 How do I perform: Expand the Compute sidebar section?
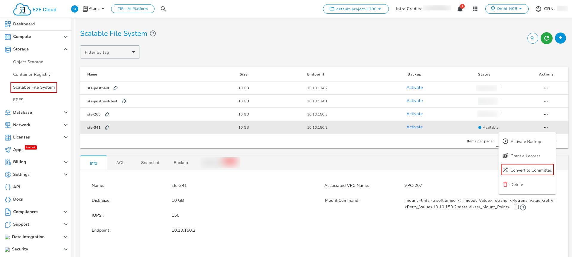36,37
